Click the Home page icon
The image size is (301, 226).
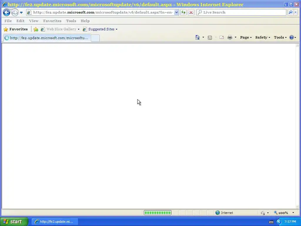pyautogui.click(x=197, y=37)
